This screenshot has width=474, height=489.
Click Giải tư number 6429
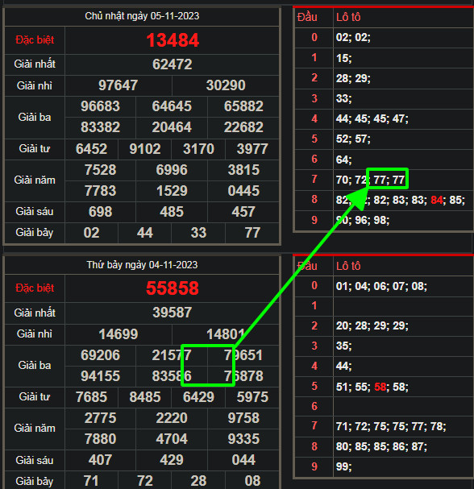click(198, 397)
